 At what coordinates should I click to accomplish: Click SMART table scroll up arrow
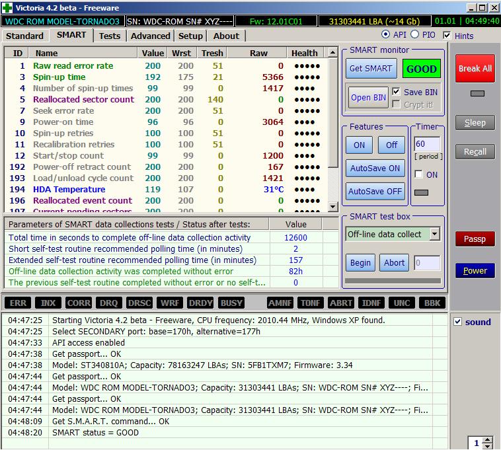332,52
